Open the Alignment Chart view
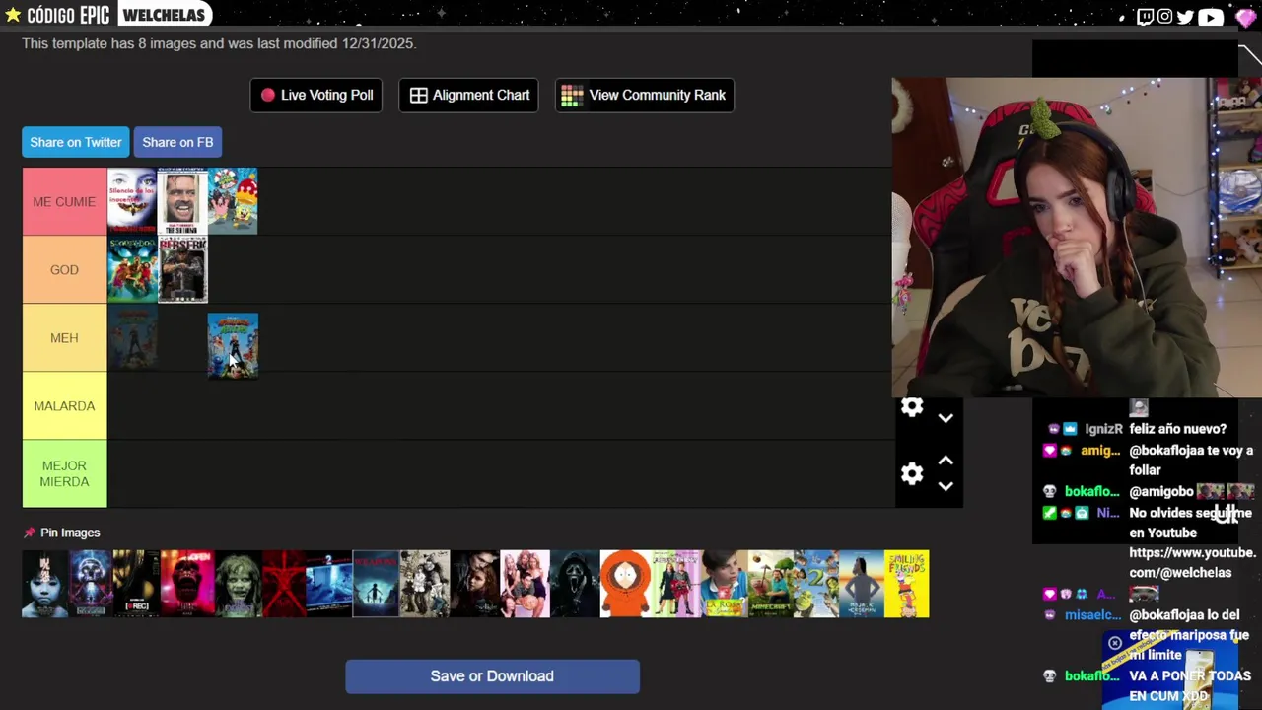This screenshot has height=710, width=1262. (468, 95)
